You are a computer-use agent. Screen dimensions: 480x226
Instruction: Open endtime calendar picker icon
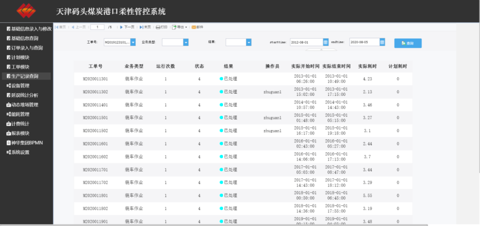(x=382, y=42)
